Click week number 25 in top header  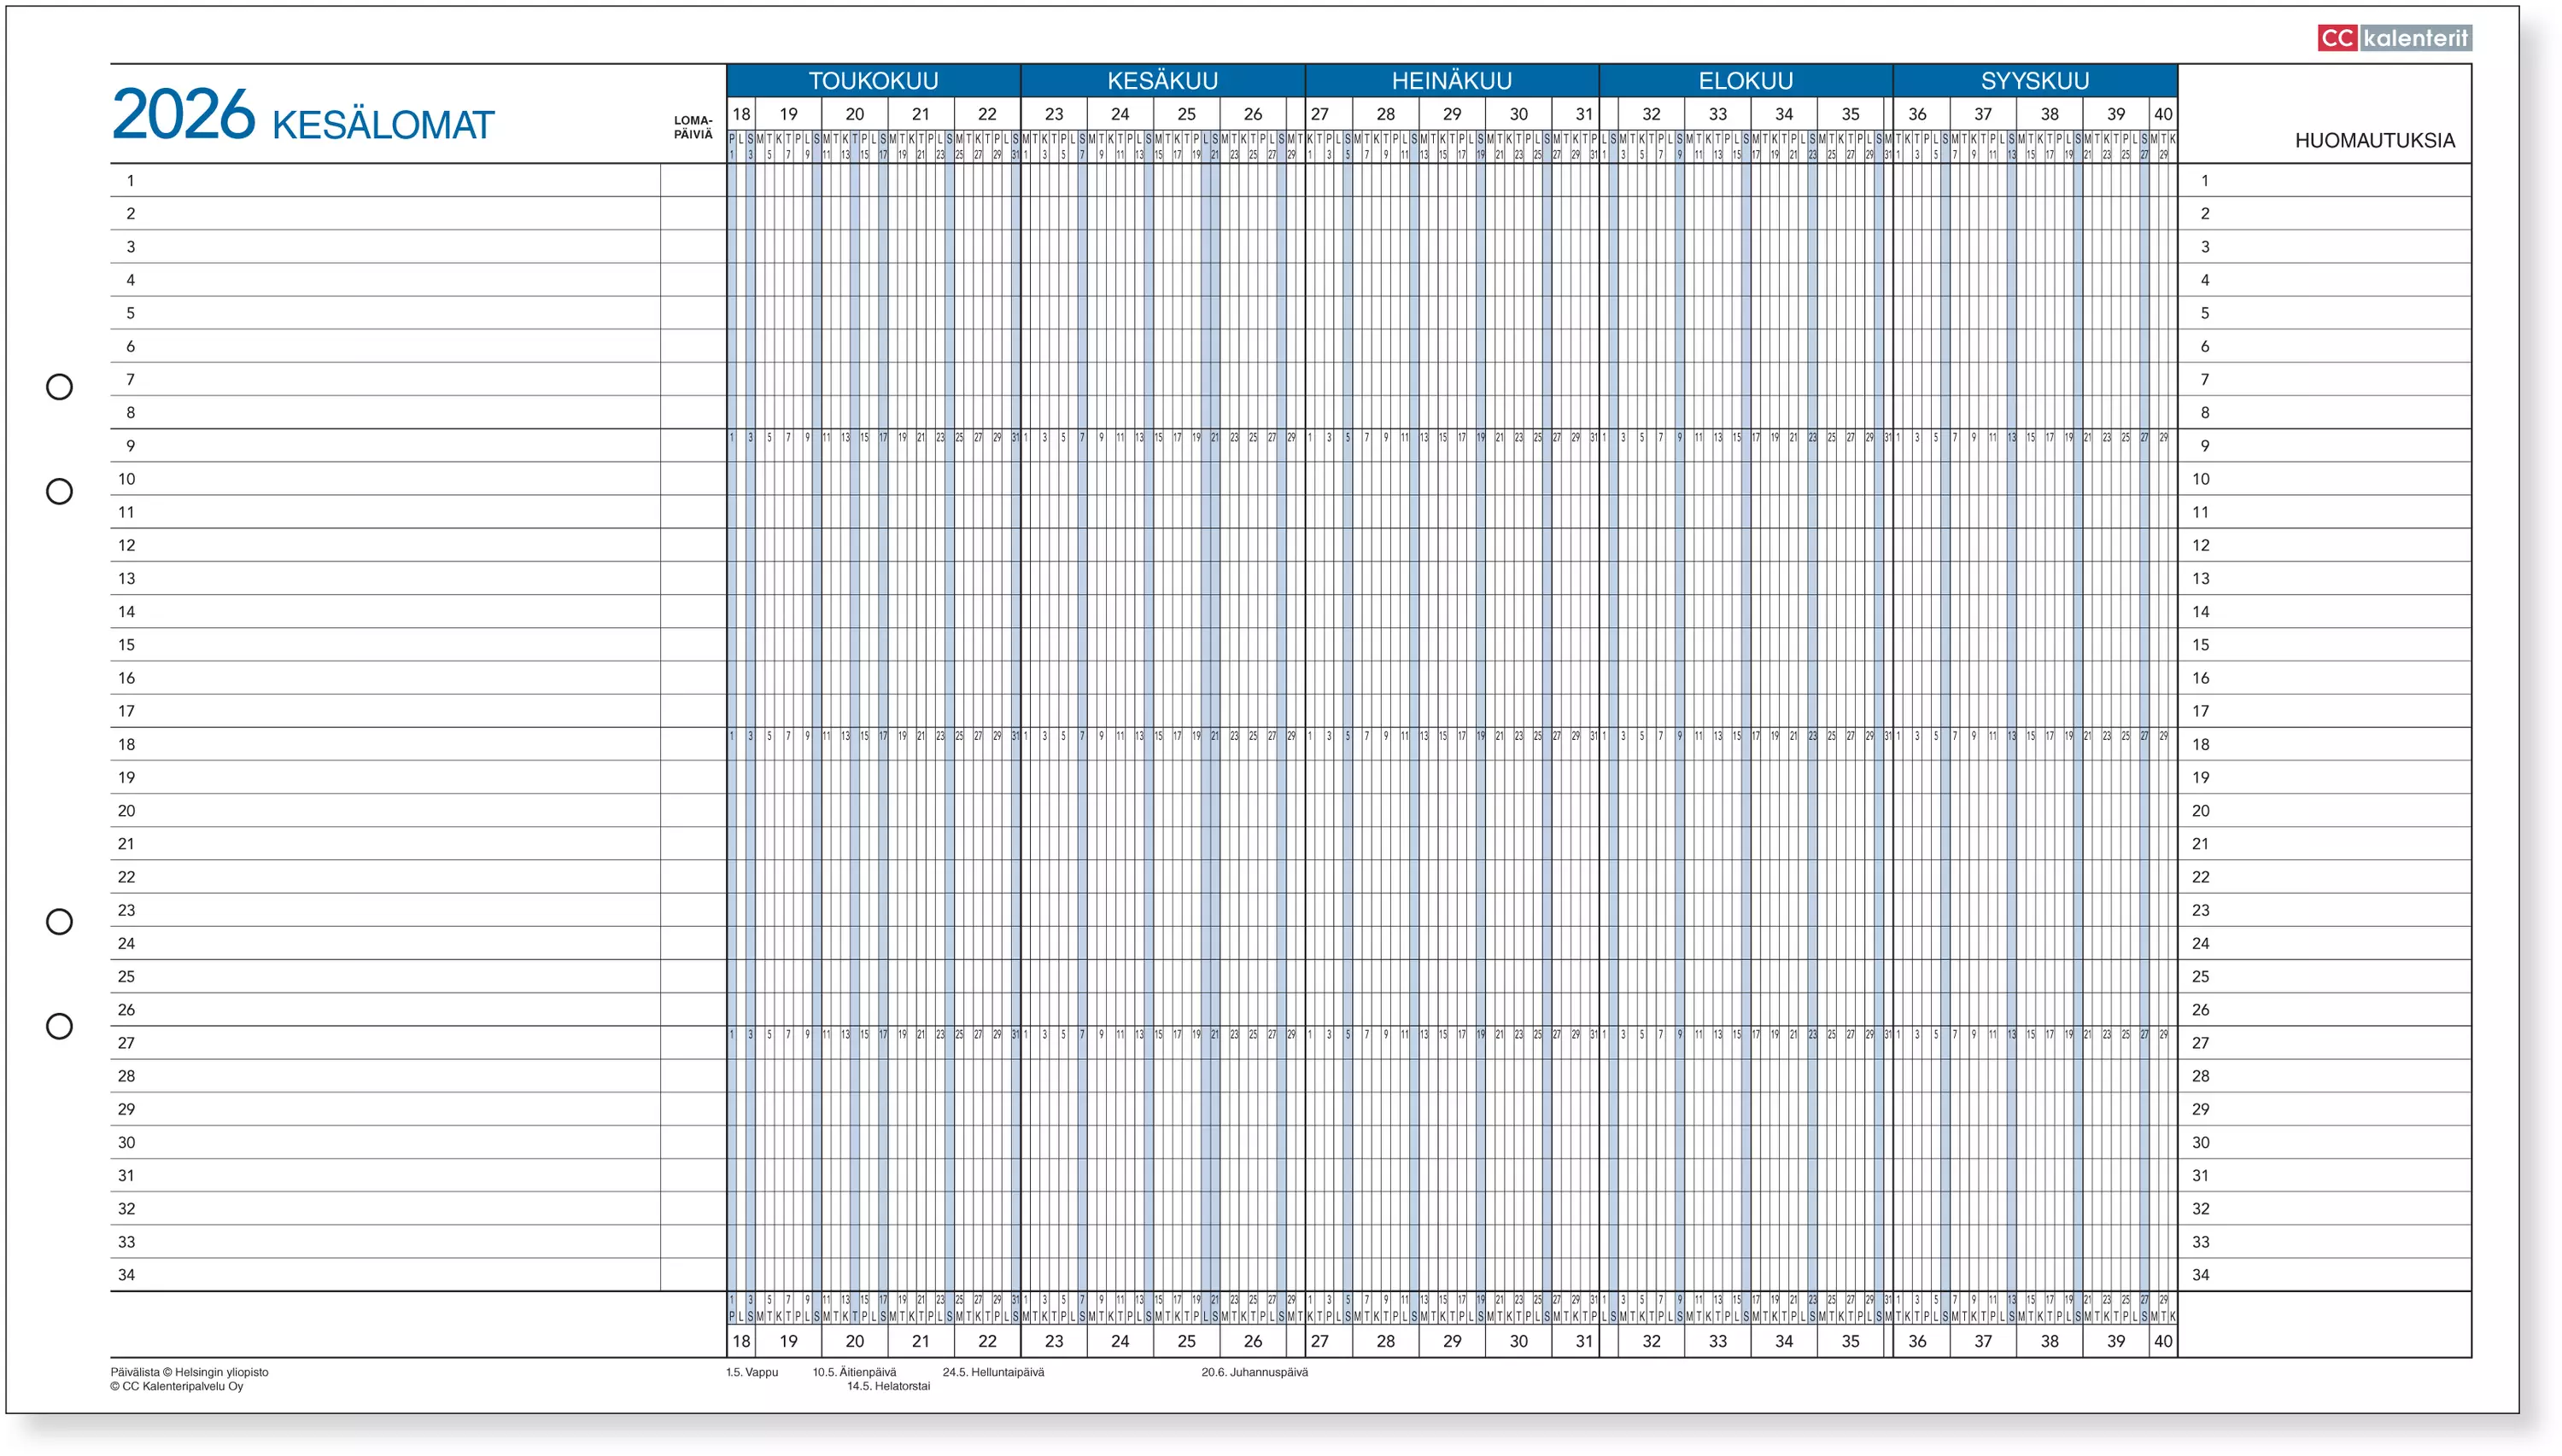[1185, 114]
